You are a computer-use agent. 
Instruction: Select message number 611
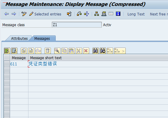13,64
